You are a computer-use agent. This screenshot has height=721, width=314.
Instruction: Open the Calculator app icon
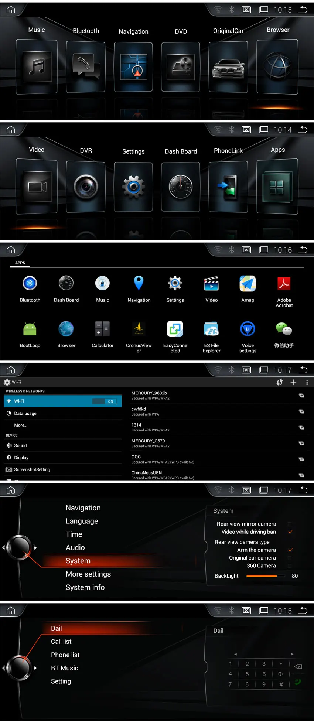(x=102, y=329)
